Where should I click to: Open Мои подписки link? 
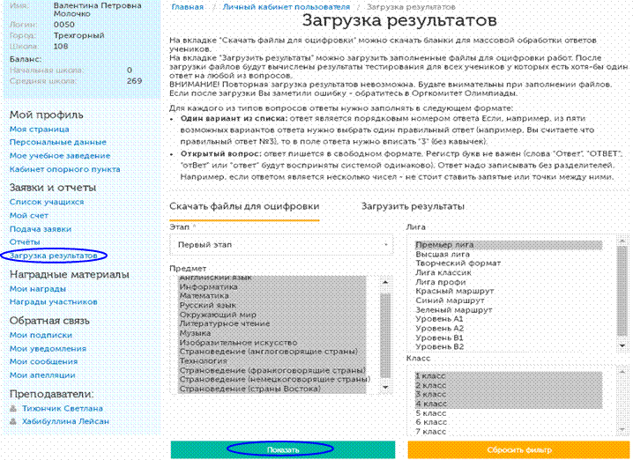(x=41, y=335)
